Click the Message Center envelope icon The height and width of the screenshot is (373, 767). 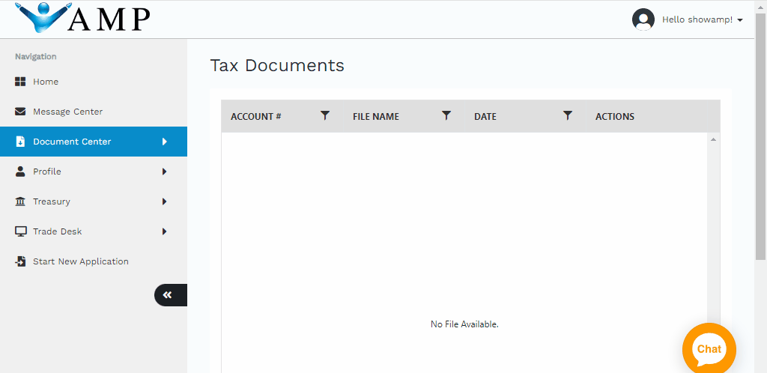point(20,112)
